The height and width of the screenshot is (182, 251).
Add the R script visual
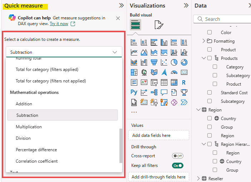coord(184,82)
